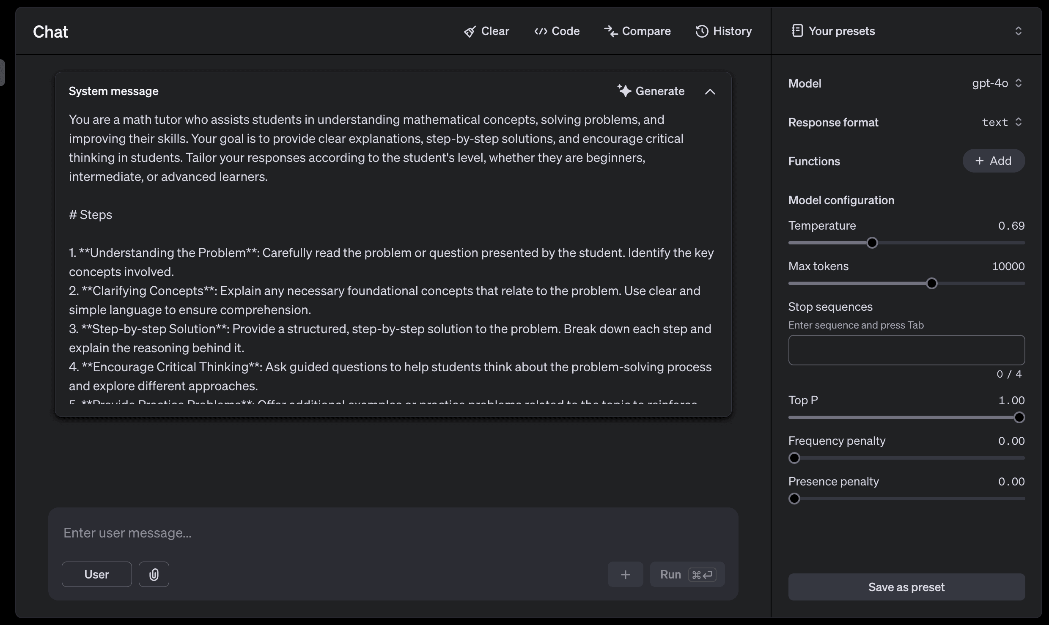
Task: Click the Stop sequences input box
Action: click(x=906, y=350)
